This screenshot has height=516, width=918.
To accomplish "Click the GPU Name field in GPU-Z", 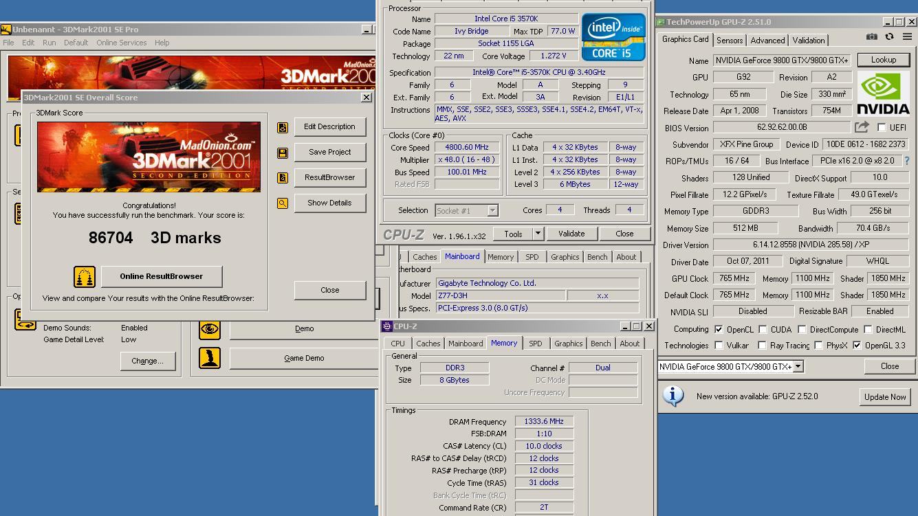I will coord(782,60).
